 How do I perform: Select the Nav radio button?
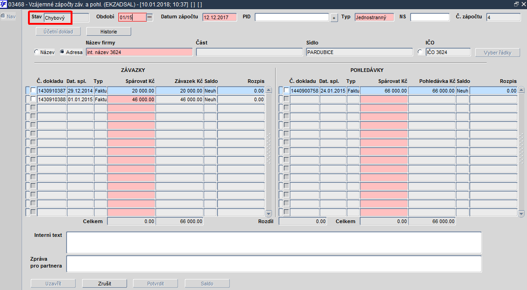(x=3, y=16)
